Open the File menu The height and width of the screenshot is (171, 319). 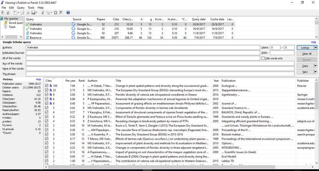[4, 7]
